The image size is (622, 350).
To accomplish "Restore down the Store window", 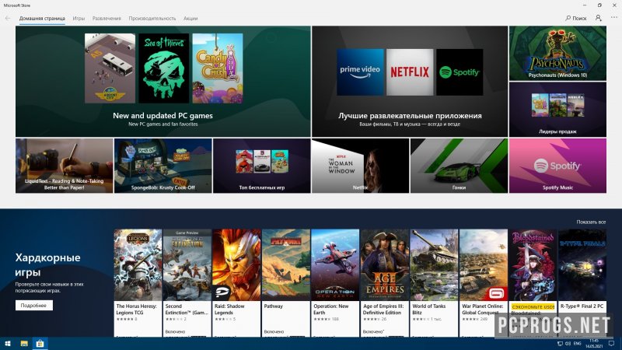I will tap(599, 5).
